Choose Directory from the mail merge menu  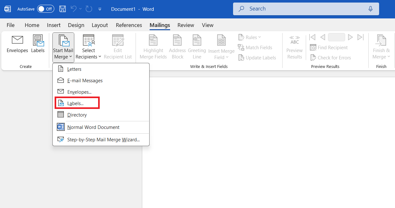click(101, 115)
